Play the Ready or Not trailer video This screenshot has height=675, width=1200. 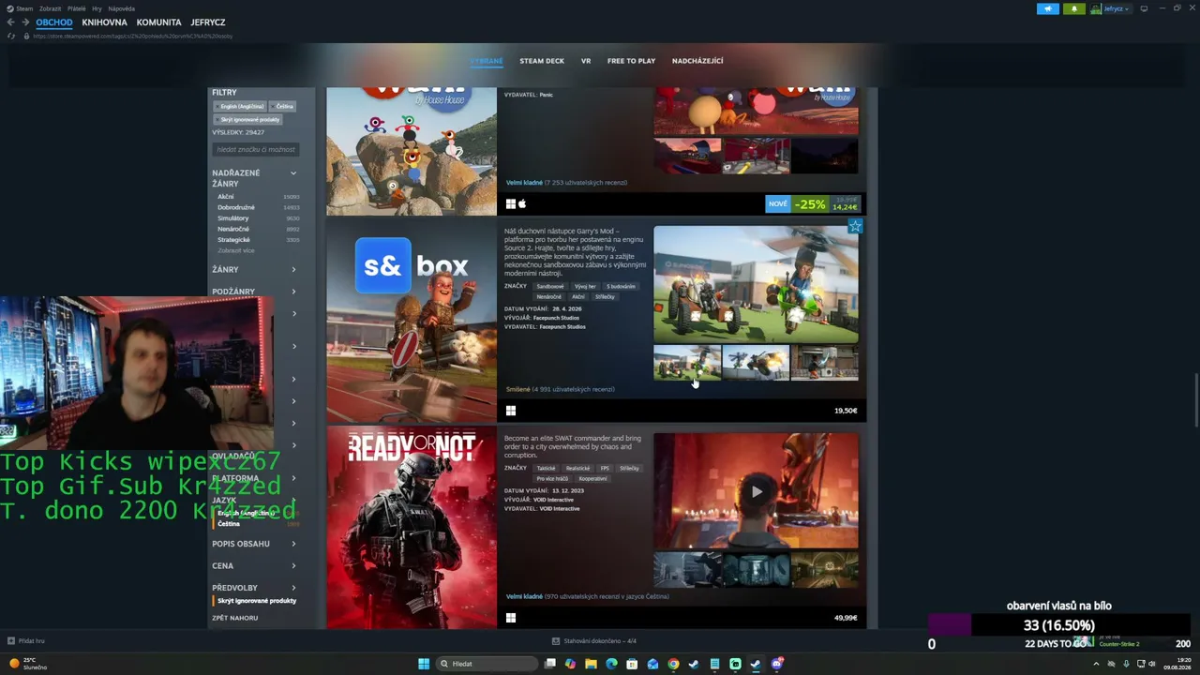point(756,491)
